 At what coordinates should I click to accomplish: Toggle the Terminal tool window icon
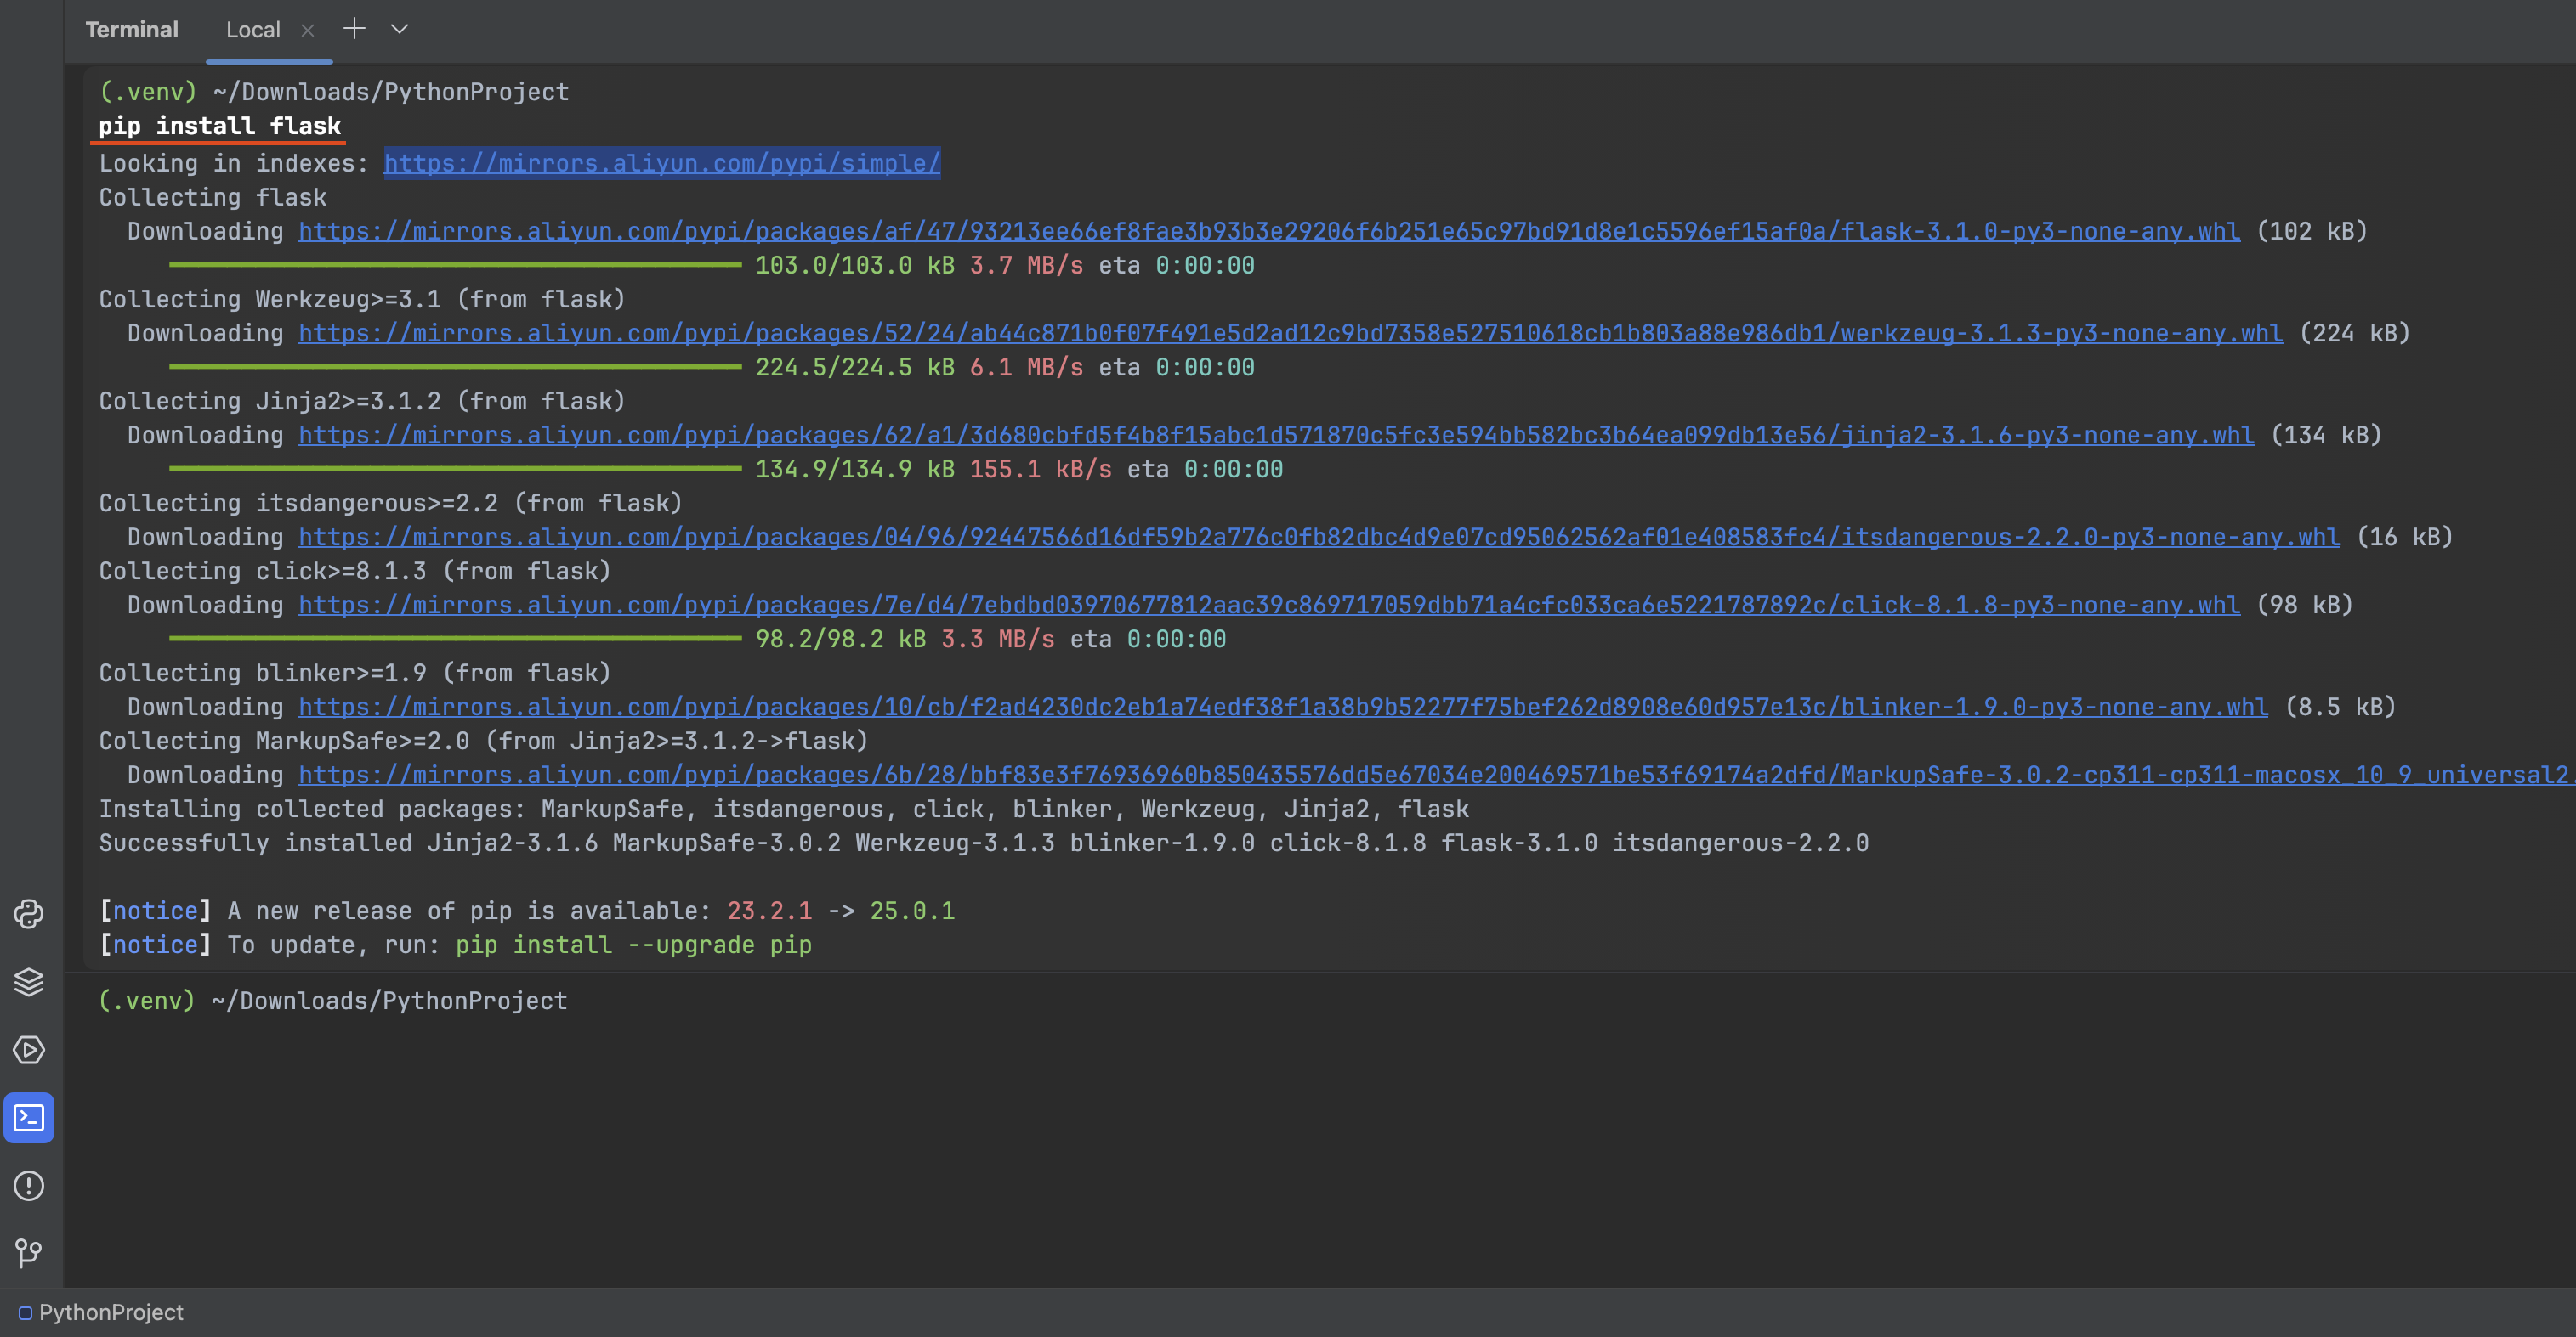(28, 1118)
